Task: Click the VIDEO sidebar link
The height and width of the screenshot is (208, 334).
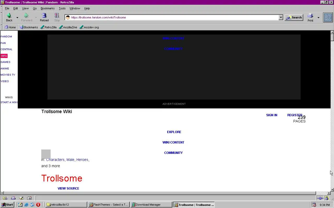Action: point(5,81)
